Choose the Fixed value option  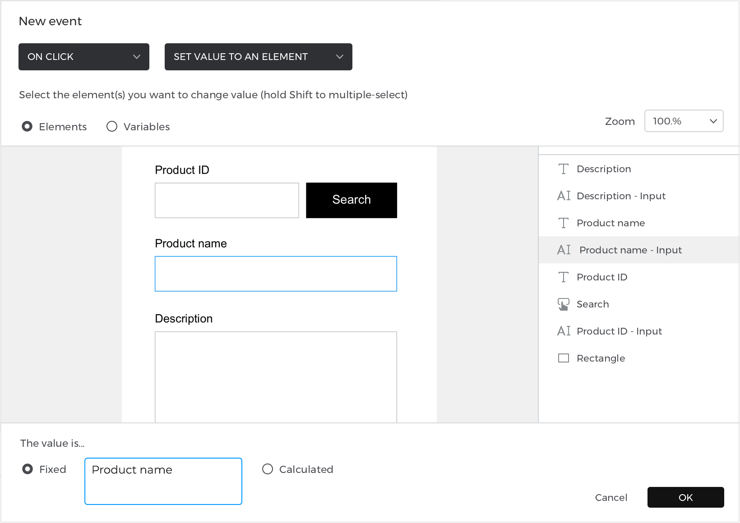(28, 469)
